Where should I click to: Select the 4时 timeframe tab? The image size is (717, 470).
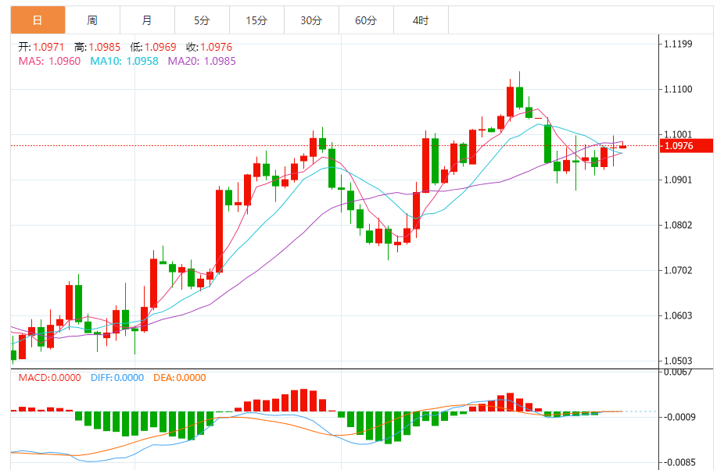coord(421,20)
